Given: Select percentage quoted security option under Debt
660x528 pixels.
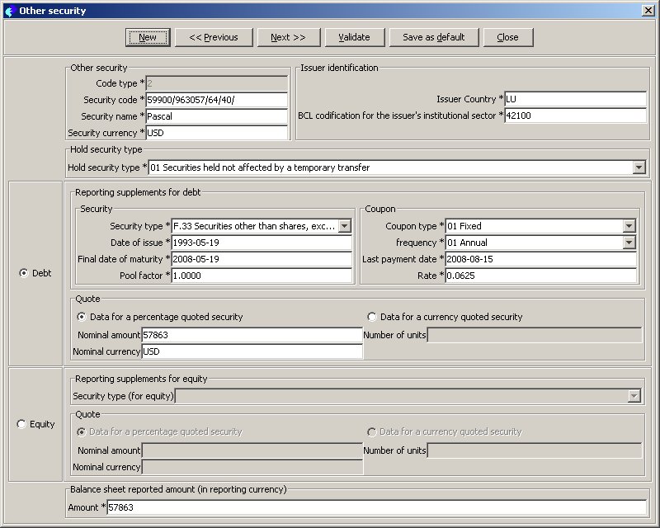Looking at the screenshot, I should tap(82, 317).
